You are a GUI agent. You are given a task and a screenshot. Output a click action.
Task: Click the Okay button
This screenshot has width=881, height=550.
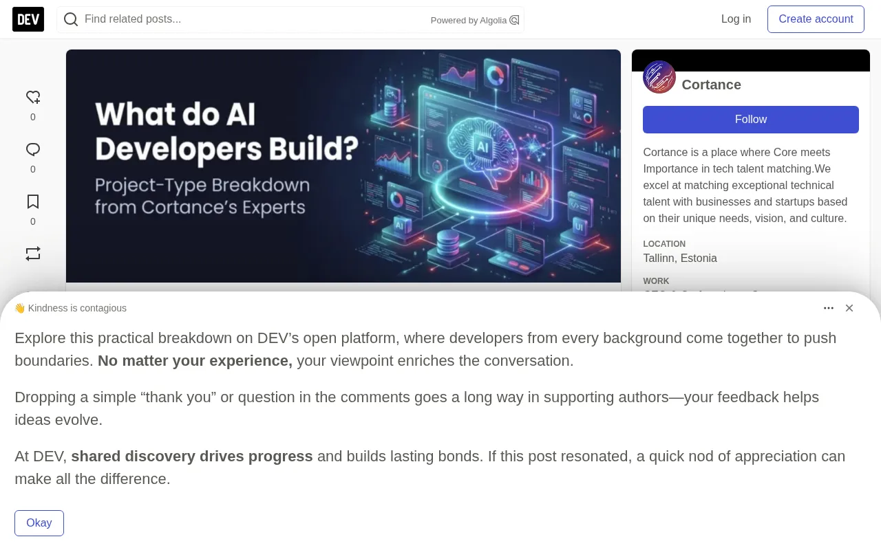[39, 523]
